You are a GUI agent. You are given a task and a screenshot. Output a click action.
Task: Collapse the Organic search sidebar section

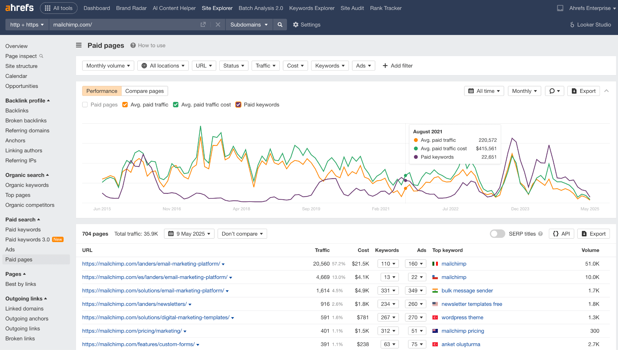tap(27, 175)
